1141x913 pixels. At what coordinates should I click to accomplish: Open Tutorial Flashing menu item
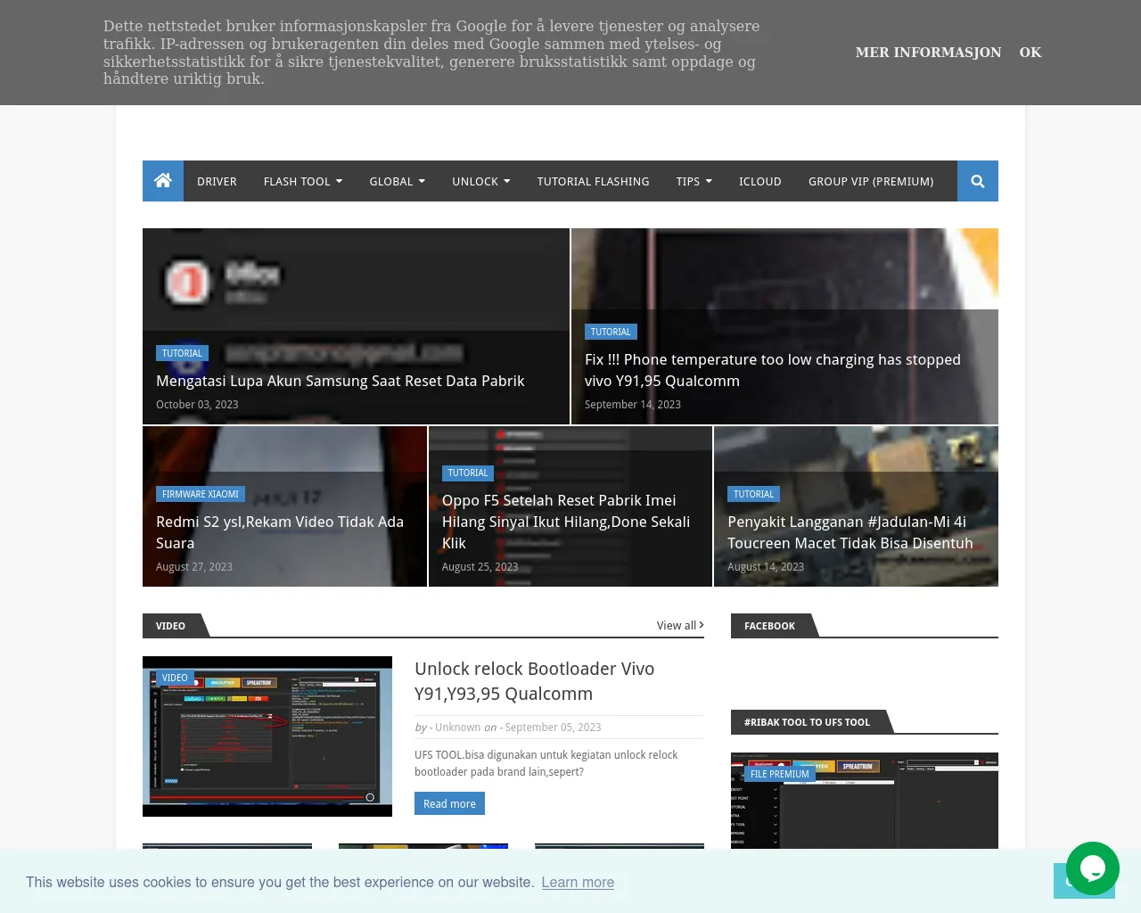(593, 181)
